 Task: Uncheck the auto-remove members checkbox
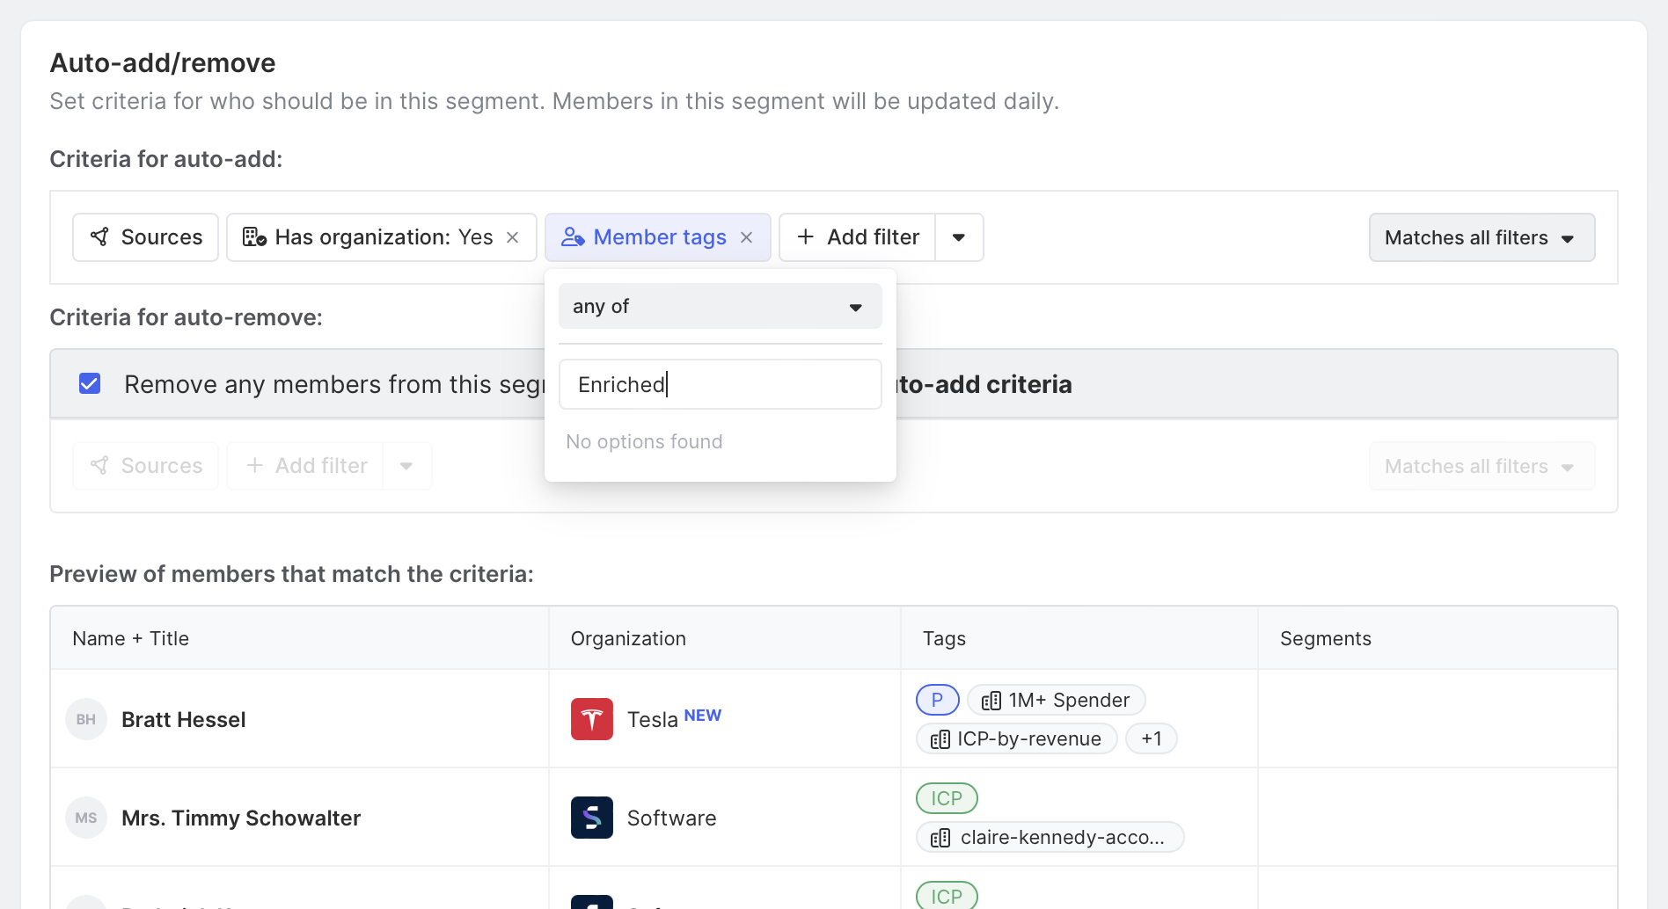[x=90, y=384]
